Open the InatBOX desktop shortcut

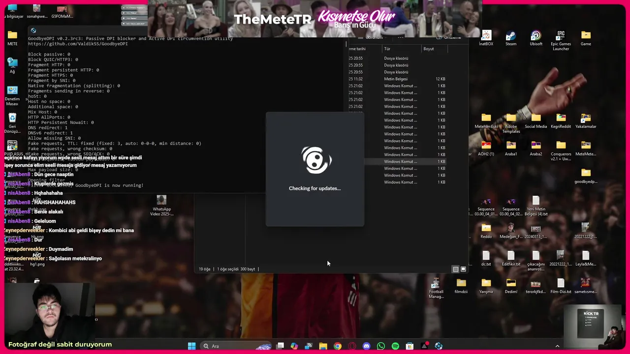pos(486,38)
